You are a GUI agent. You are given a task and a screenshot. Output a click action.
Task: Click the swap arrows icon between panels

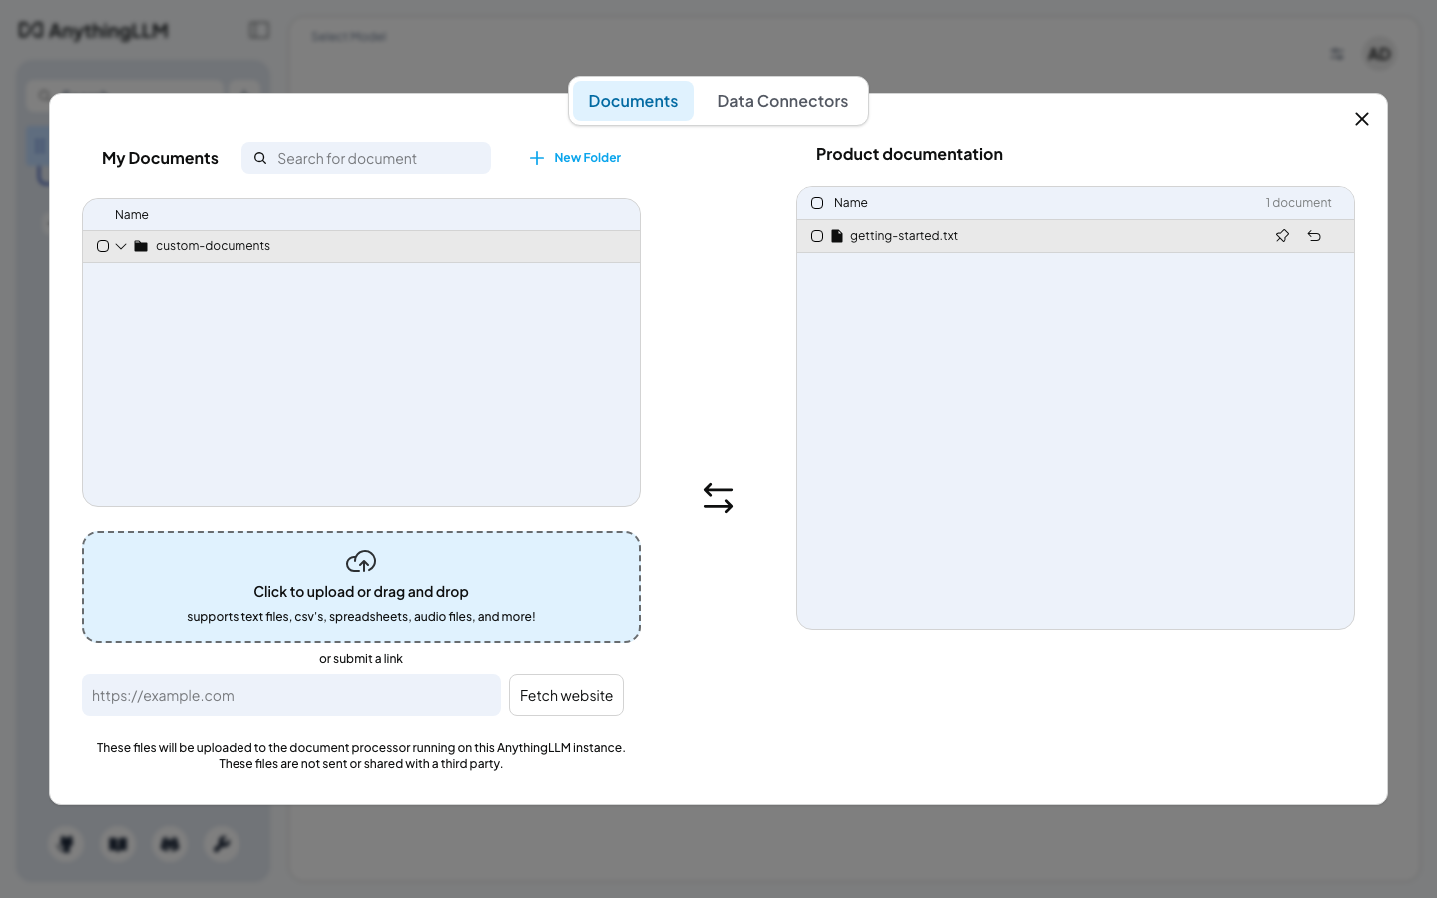pyautogui.click(x=718, y=498)
